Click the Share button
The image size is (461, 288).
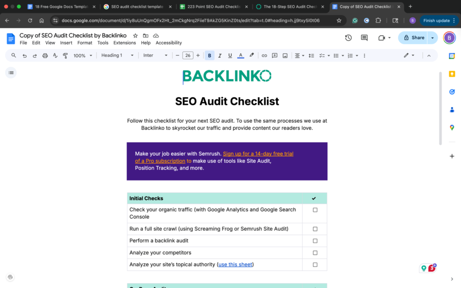pos(414,38)
